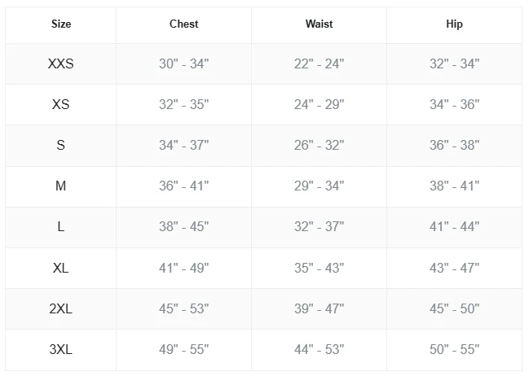
Task: Select the 2XL size label
Action: 61,309
